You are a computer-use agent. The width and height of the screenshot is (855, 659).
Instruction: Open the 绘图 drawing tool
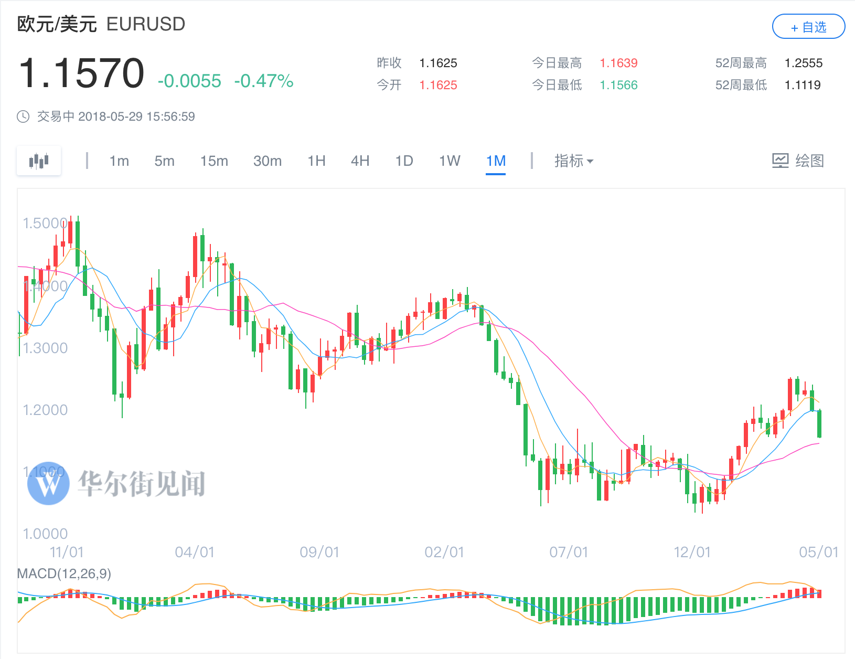[x=798, y=161]
